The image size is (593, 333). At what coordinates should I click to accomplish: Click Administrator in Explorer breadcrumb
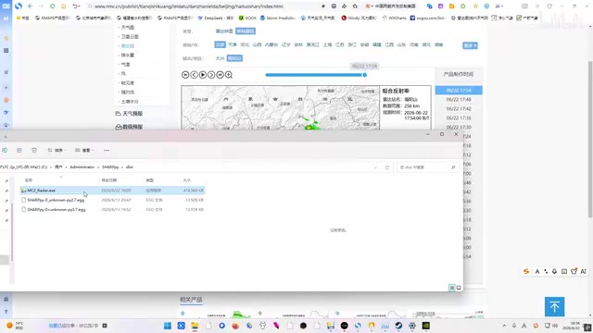click(x=82, y=166)
